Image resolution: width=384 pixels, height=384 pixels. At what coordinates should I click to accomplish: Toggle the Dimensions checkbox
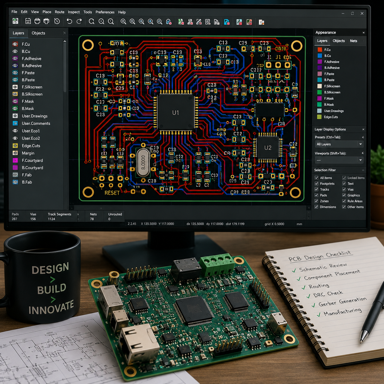317,207
